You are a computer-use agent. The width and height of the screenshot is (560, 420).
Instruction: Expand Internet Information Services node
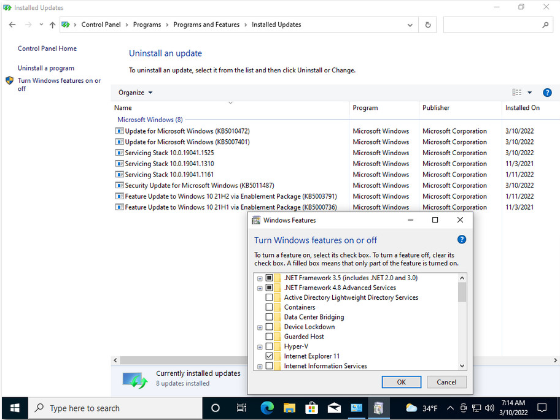click(x=260, y=367)
